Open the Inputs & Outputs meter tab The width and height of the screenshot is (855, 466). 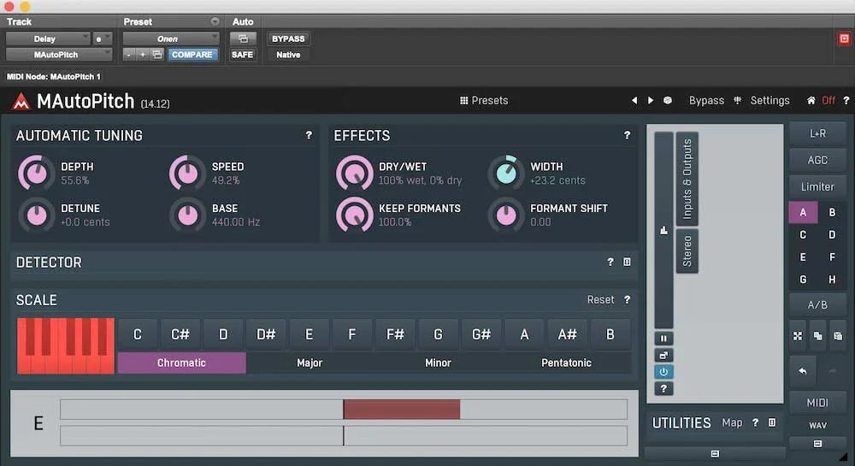click(x=687, y=179)
